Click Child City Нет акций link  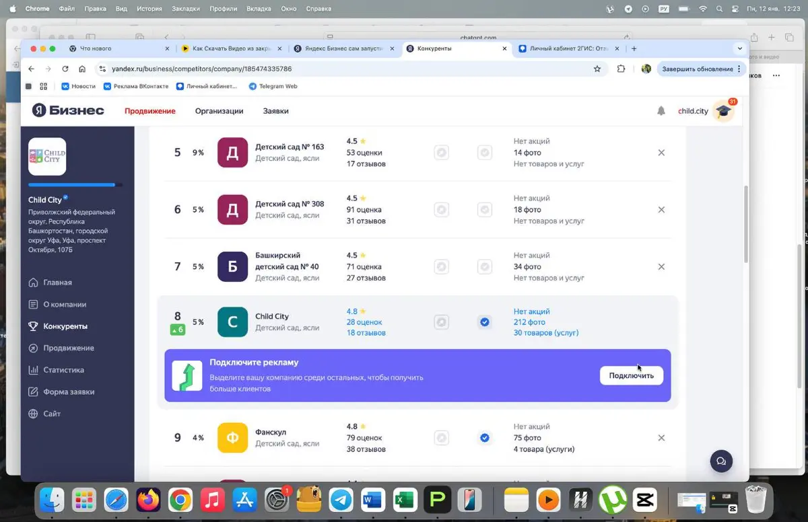click(x=532, y=311)
